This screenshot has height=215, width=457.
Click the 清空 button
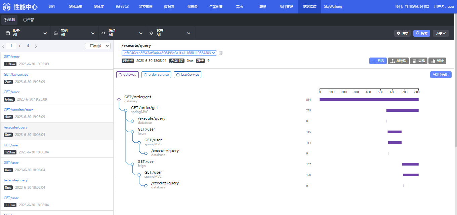402,33
